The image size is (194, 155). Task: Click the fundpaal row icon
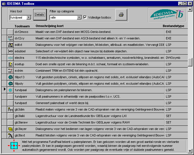click(10, 90)
